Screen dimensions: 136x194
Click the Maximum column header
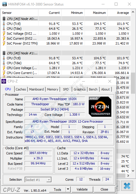point(99,13)
